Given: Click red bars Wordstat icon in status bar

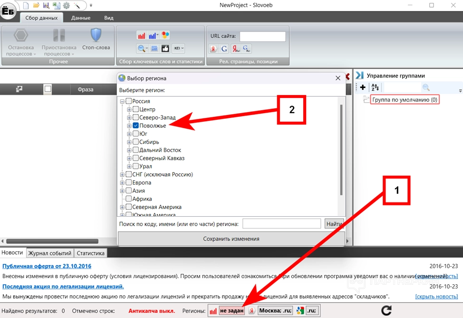Looking at the screenshot, I should click(213, 311).
